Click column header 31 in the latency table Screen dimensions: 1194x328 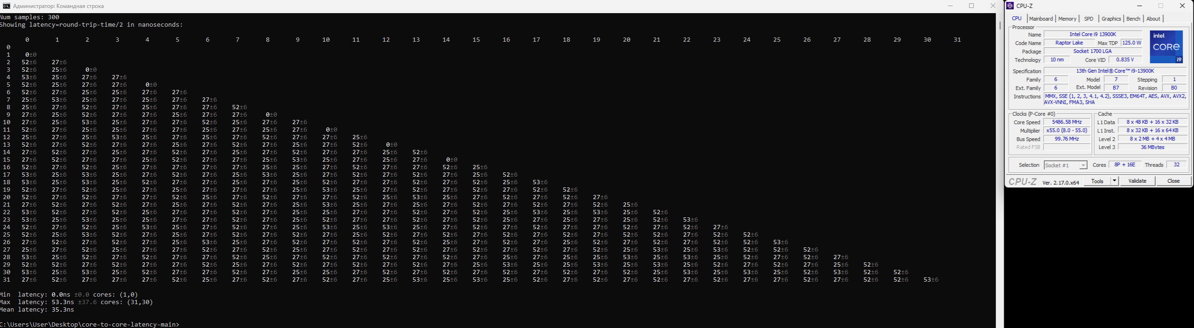click(x=957, y=40)
